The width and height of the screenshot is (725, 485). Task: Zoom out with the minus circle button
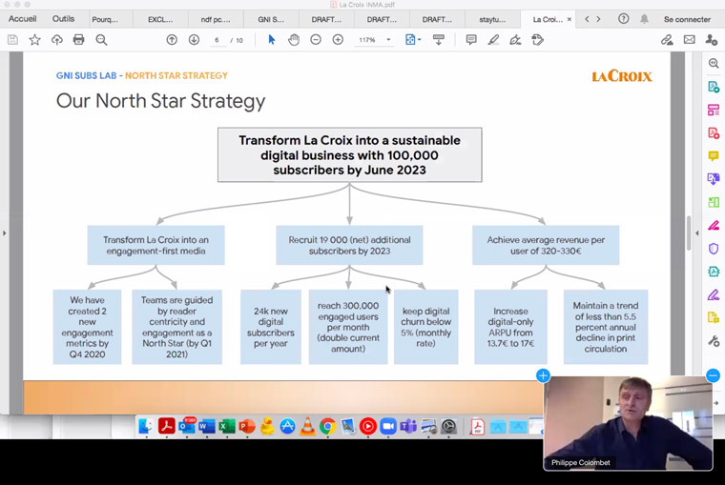click(316, 40)
